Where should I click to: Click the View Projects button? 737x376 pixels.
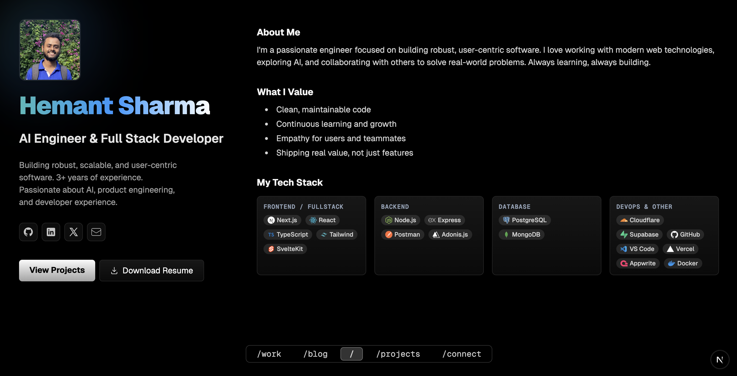(x=57, y=270)
